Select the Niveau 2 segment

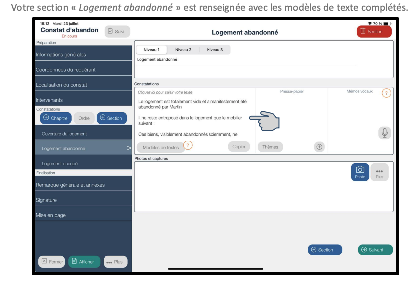(183, 50)
